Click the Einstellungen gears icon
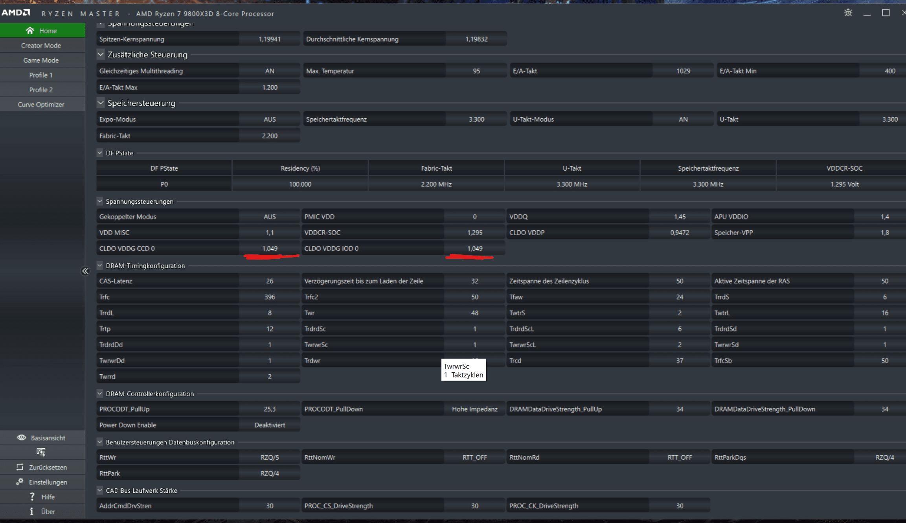906x523 pixels. 20,482
